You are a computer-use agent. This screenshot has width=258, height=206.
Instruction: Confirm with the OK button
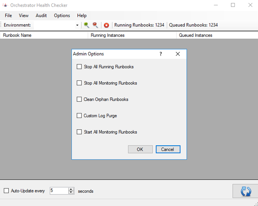[x=140, y=149]
